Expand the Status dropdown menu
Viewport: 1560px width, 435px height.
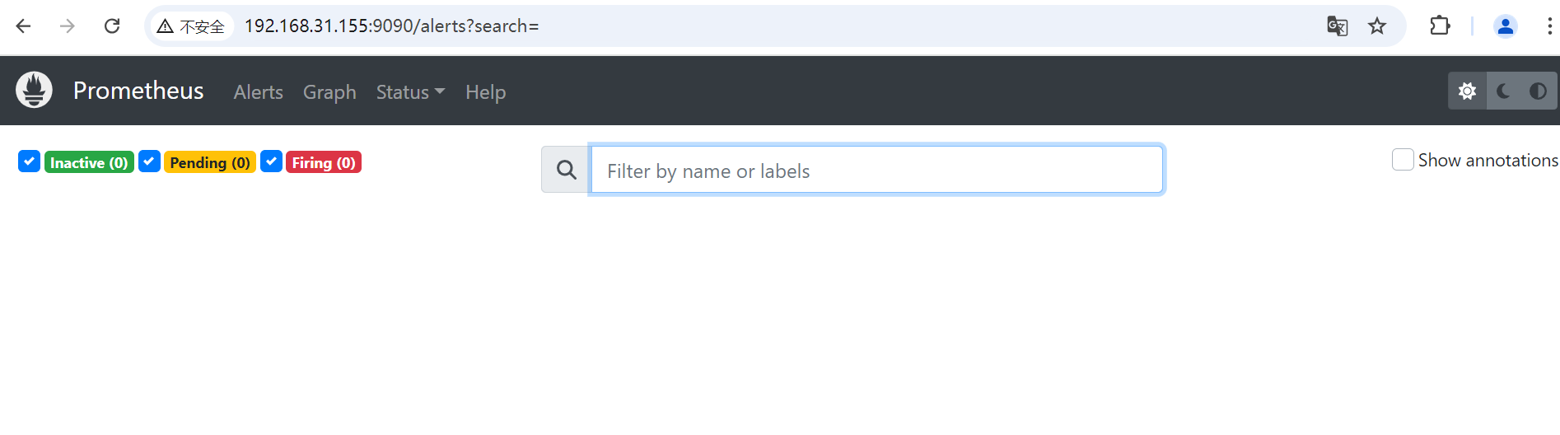(410, 92)
